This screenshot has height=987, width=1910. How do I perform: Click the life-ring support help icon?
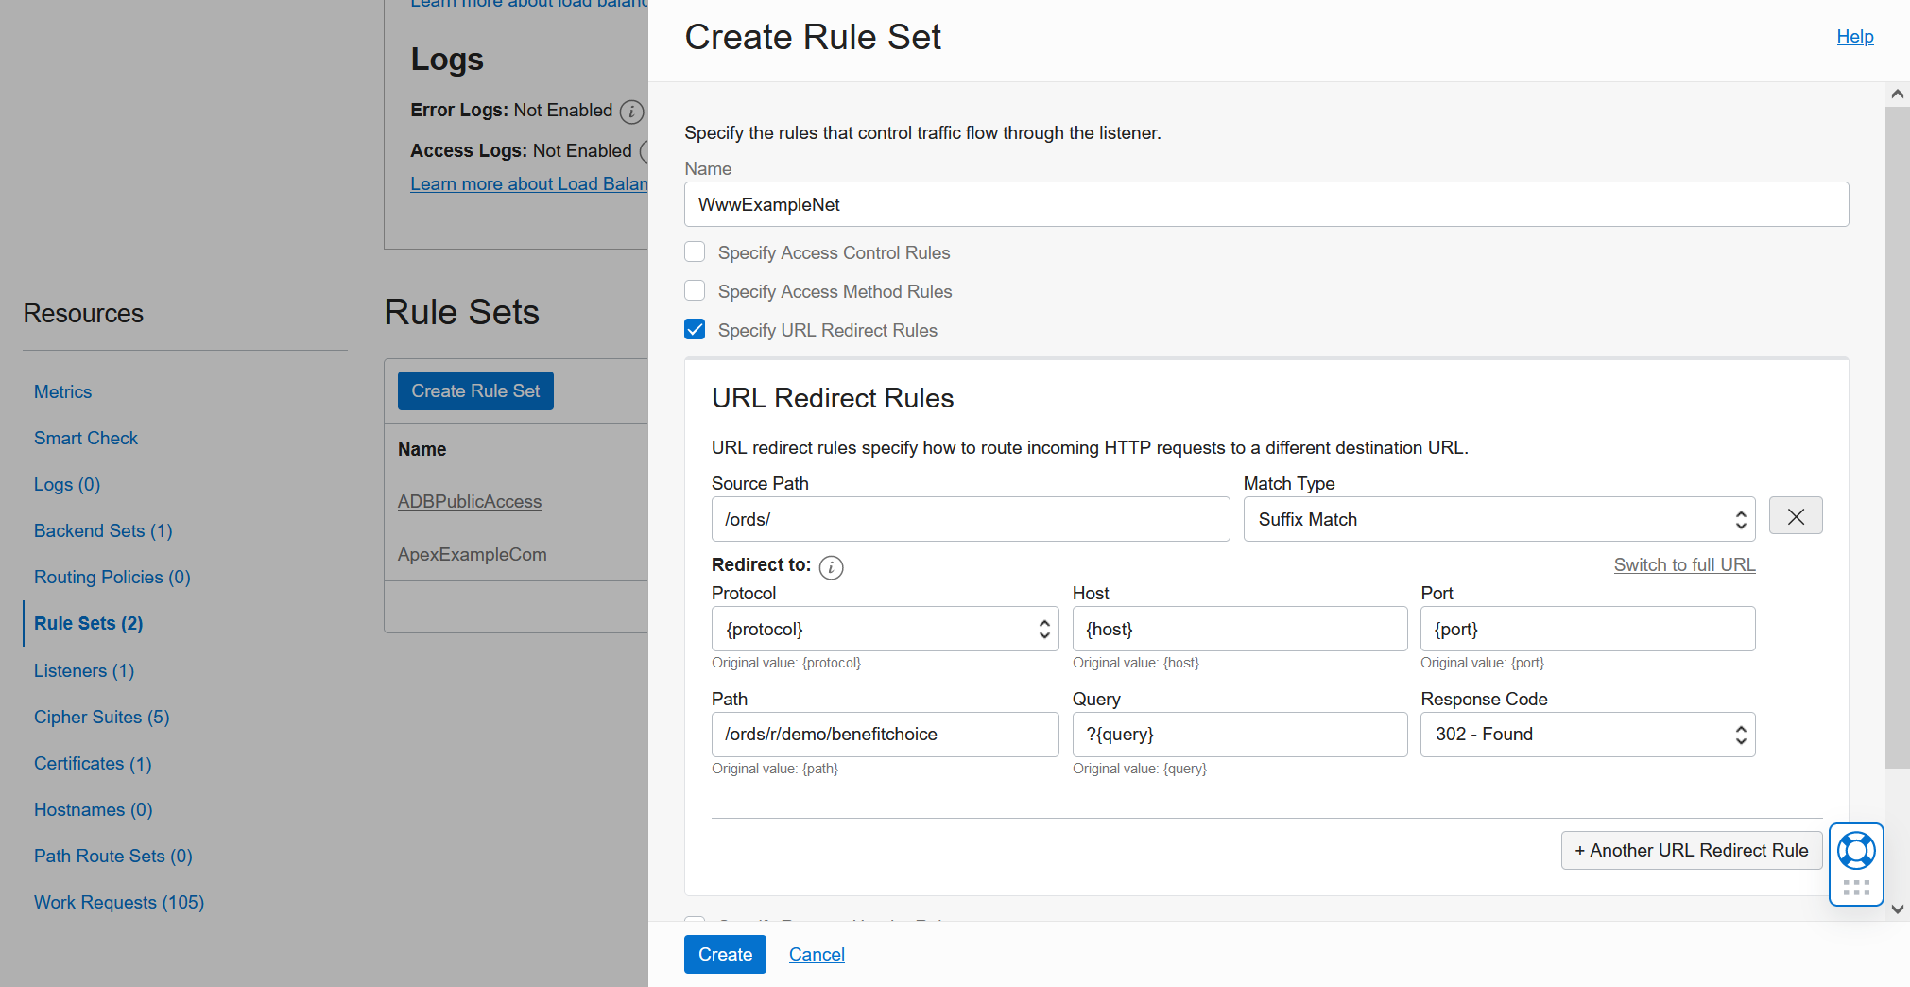point(1856,851)
